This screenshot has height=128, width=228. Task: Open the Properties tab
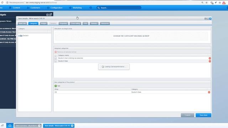[63, 23]
